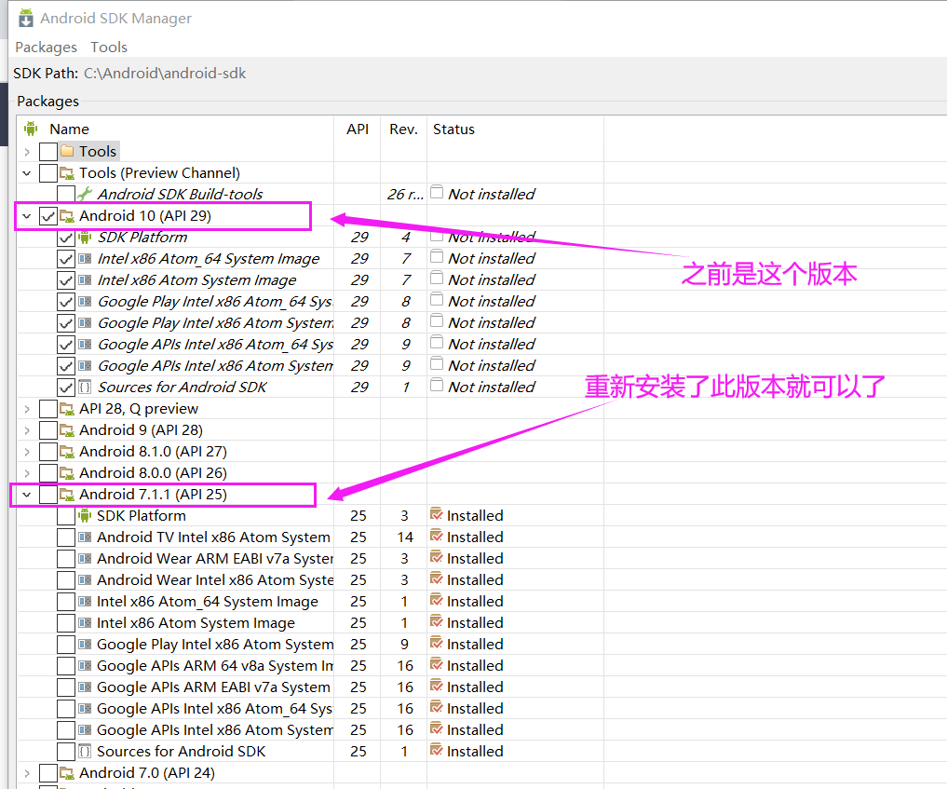Screen dimensions: 947x789
Task: Uncheck Android 10 (API 29) checkbox
Action: [x=48, y=216]
